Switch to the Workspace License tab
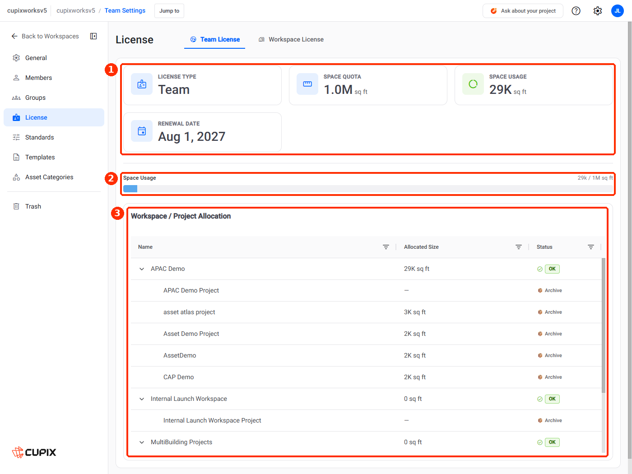This screenshot has height=474, width=632. [291, 39]
